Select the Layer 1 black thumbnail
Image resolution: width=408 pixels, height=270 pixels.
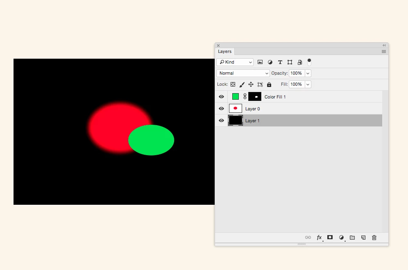(236, 120)
